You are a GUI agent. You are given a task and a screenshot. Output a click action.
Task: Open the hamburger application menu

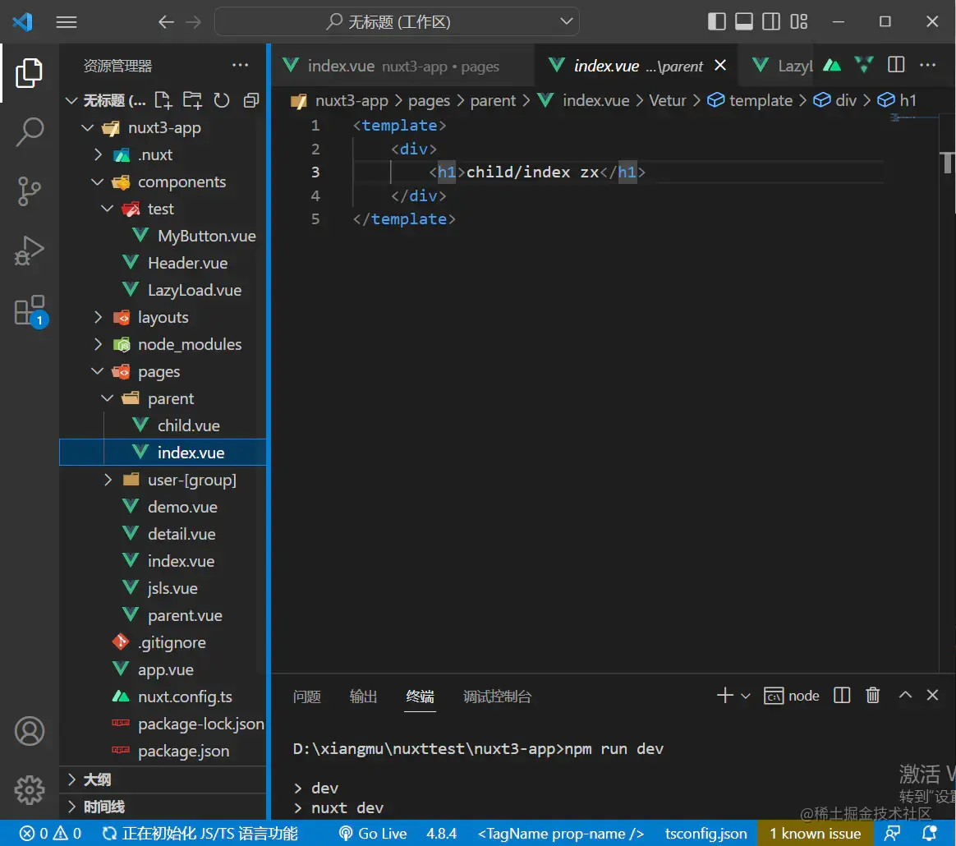pyautogui.click(x=67, y=22)
